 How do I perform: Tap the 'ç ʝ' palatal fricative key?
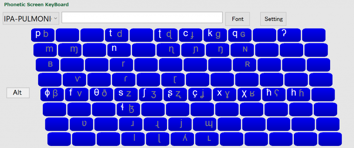[x=200, y=94]
